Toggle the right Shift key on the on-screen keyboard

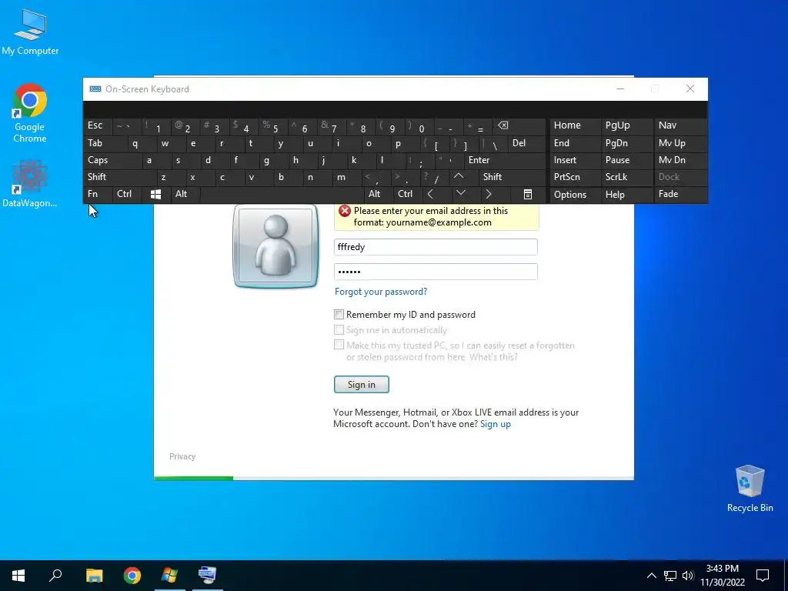coord(513,177)
